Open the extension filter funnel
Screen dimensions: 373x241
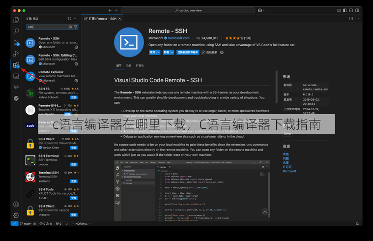pos(76,27)
